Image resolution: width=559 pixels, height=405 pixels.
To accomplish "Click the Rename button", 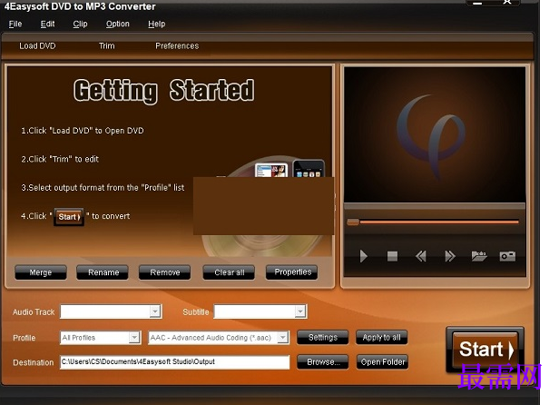I will (103, 272).
